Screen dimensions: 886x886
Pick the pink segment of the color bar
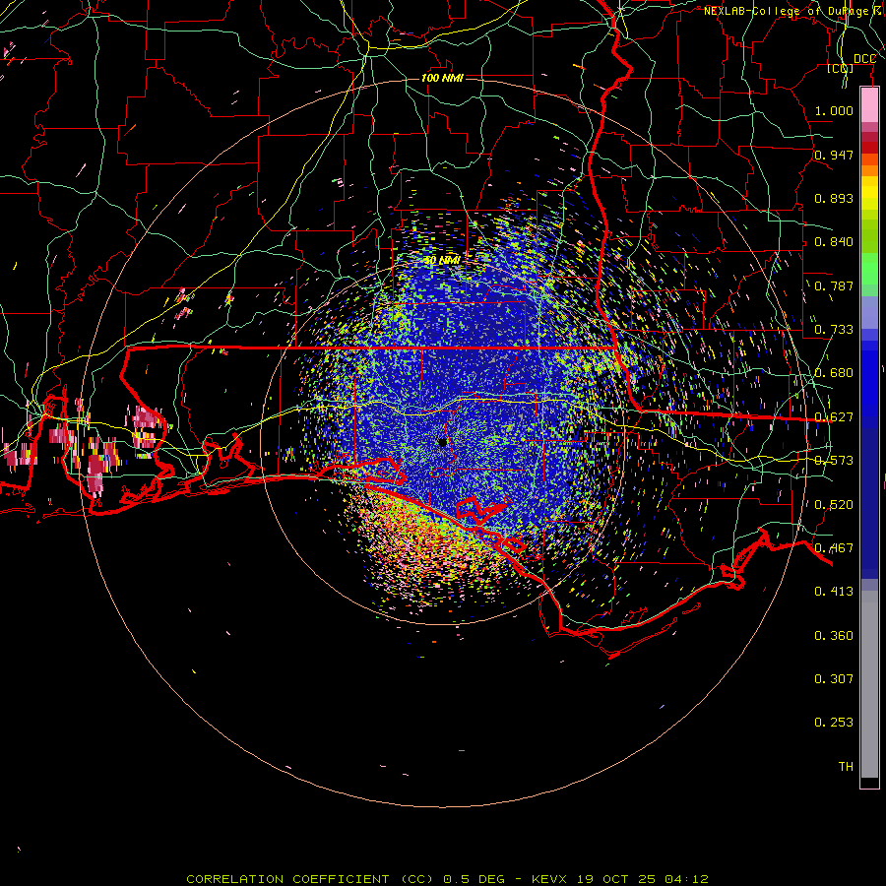click(x=869, y=105)
